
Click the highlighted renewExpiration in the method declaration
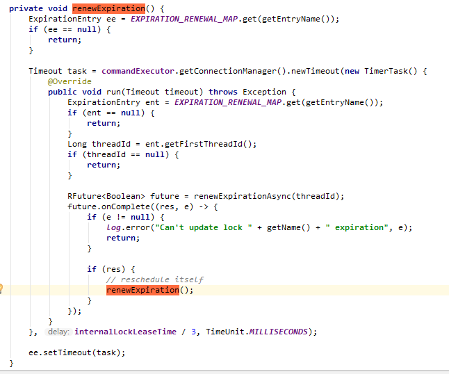108,8
